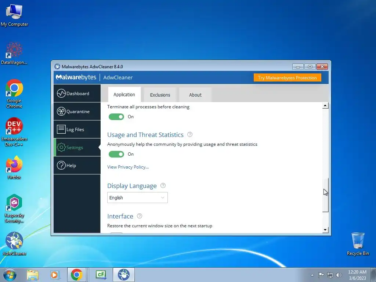Switch to the Application tab

(x=124, y=95)
